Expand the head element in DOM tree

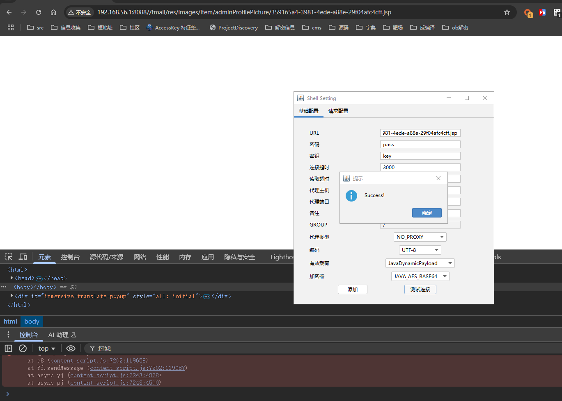coord(11,278)
